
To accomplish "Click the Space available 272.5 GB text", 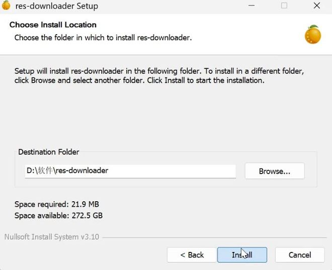I will pos(59,216).
